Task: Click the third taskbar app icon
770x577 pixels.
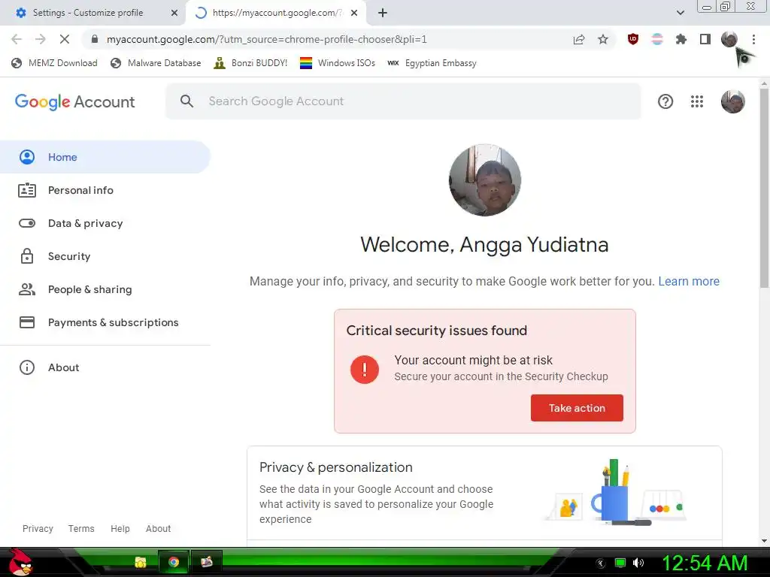Action: (206, 562)
